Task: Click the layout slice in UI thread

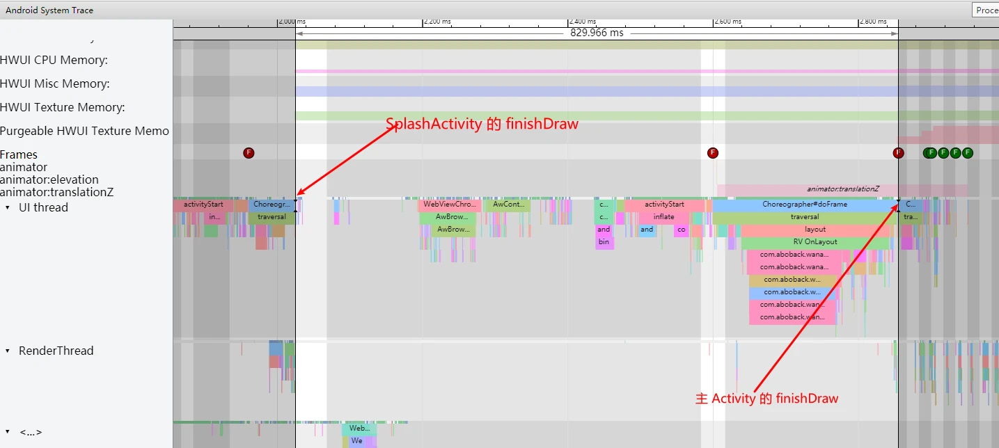Action: click(x=815, y=230)
